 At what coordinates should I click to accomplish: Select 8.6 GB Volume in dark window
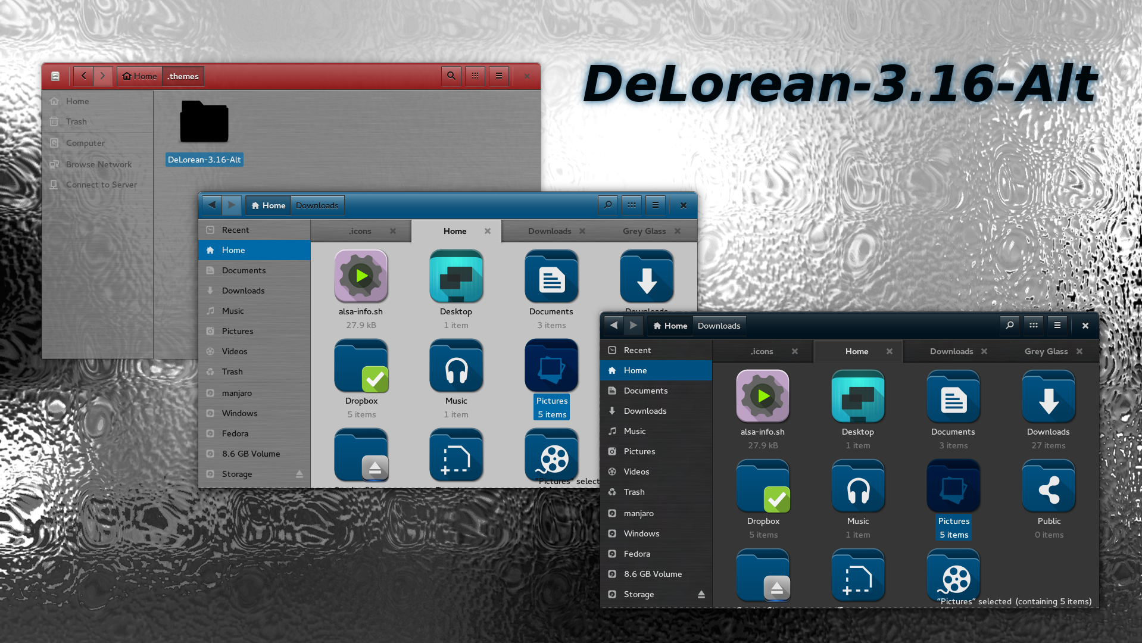(656, 574)
